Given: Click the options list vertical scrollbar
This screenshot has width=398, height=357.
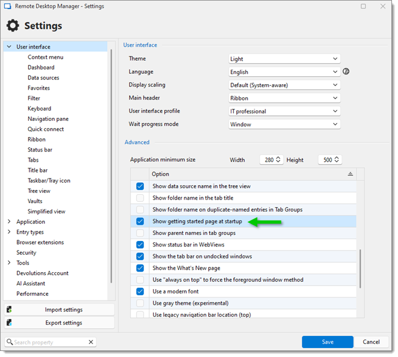Looking at the screenshot, I should coord(360,269).
